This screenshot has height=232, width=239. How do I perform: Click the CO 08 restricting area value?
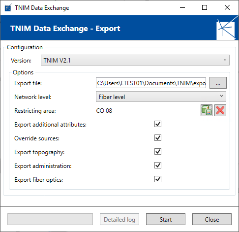104,111
